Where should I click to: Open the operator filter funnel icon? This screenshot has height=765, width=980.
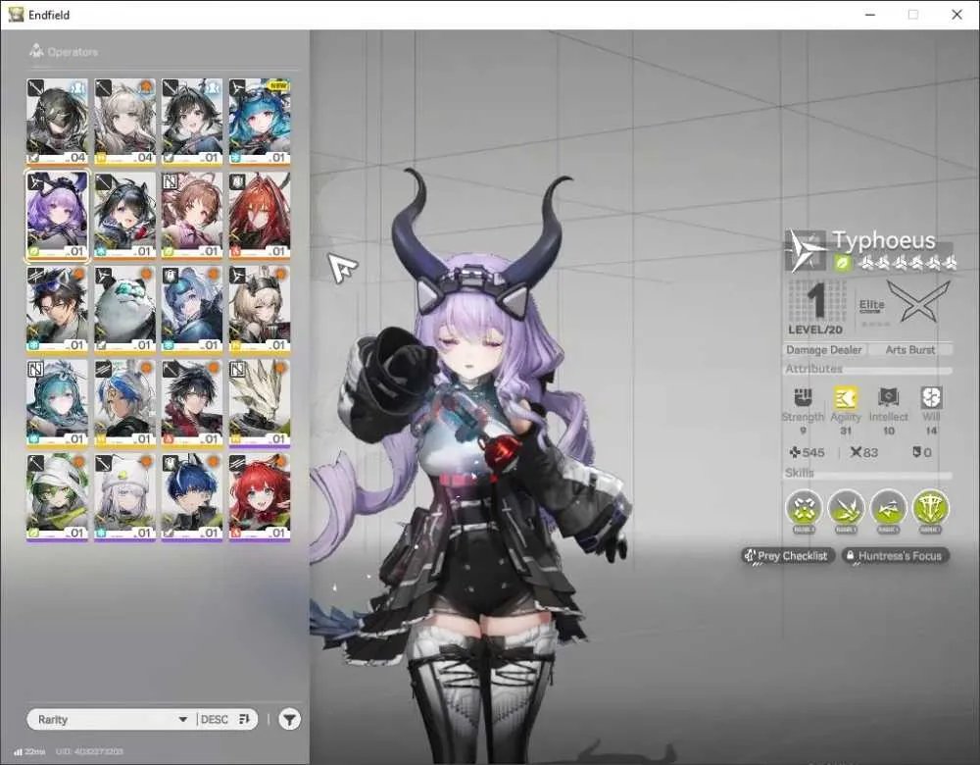click(x=289, y=719)
